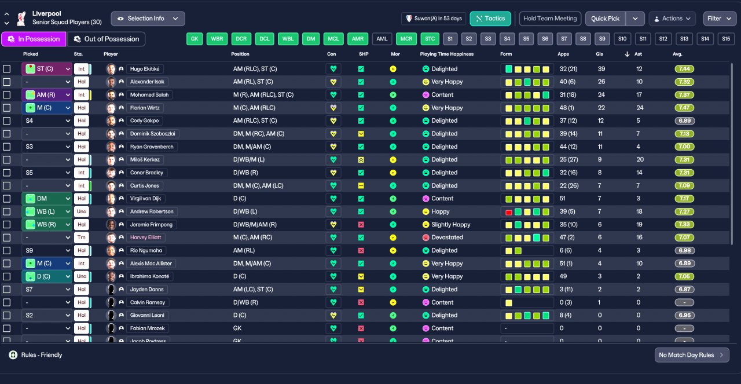Expand the Quick Pick arrow menu

click(x=635, y=19)
